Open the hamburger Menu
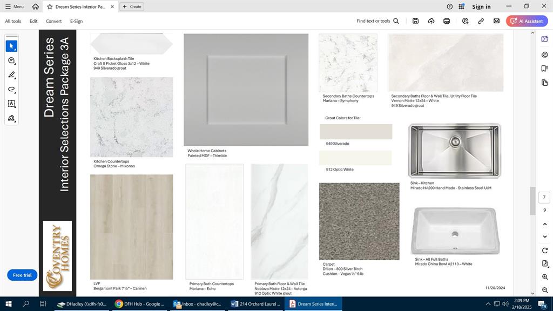Image resolution: width=553 pixels, height=311 pixels. coord(15,6)
